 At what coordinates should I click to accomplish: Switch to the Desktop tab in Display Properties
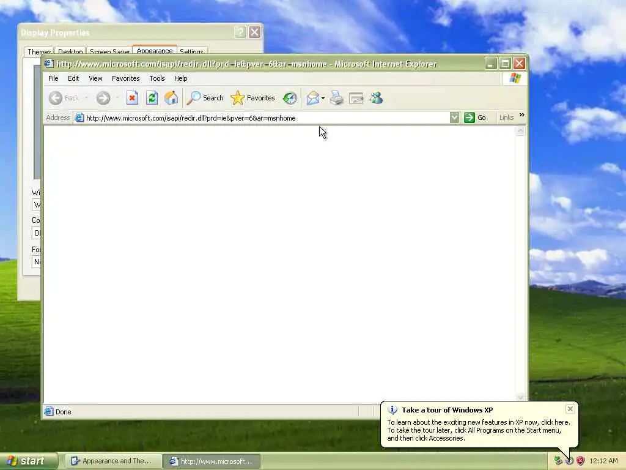click(x=70, y=51)
